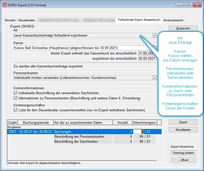Click the 'exportieren bis einschließlich' date field
Image resolution: width=204 pixels, height=171 pixels.
click(x=147, y=58)
